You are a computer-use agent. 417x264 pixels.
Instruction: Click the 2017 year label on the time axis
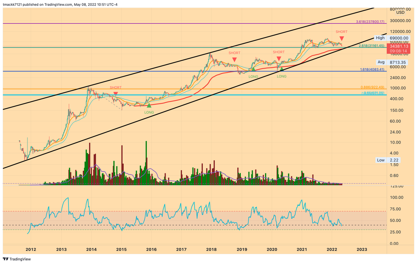(181, 249)
